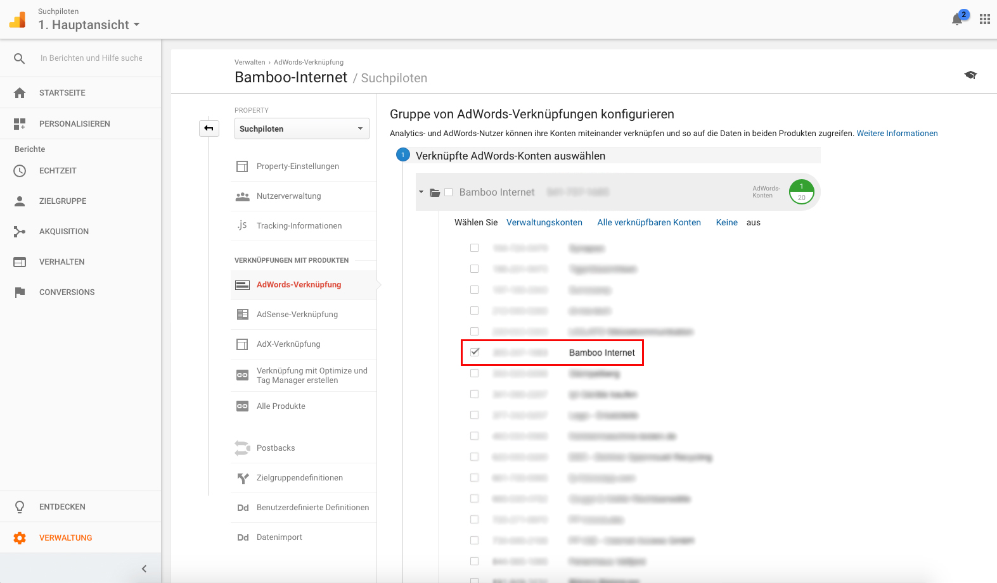Click the Postbacks arrows icon
Image resolution: width=997 pixels, height=583 pixels.
[x=242, y=448]
